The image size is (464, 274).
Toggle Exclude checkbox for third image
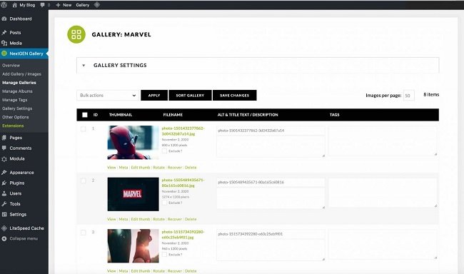(x=164, y=255)
